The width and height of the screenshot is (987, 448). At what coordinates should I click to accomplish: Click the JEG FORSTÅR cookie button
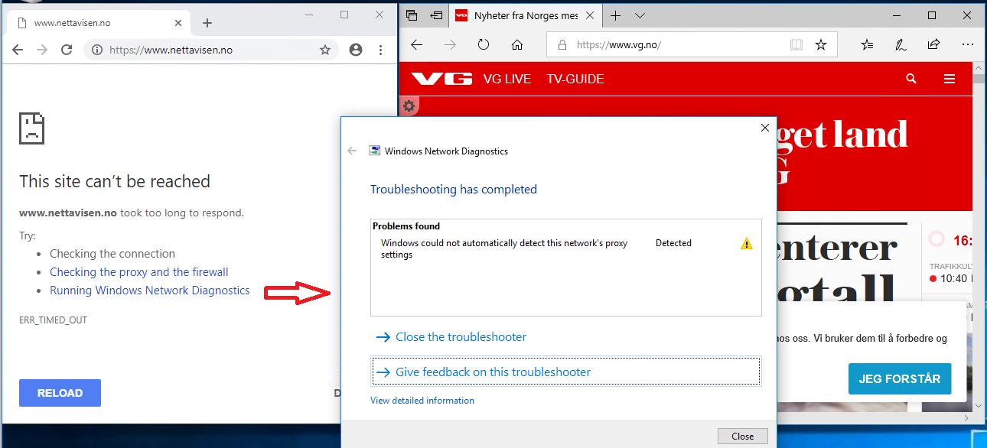click(900, 378)
